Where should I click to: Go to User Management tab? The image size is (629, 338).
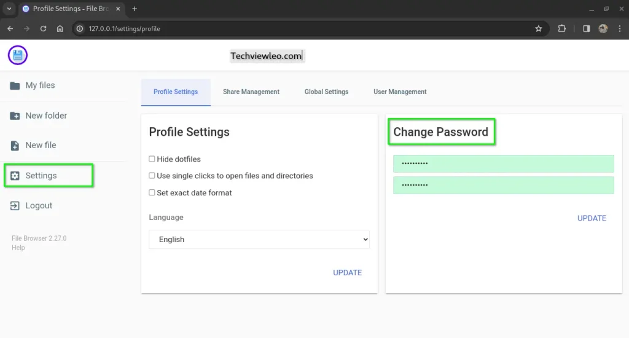[x=400, y=92]
